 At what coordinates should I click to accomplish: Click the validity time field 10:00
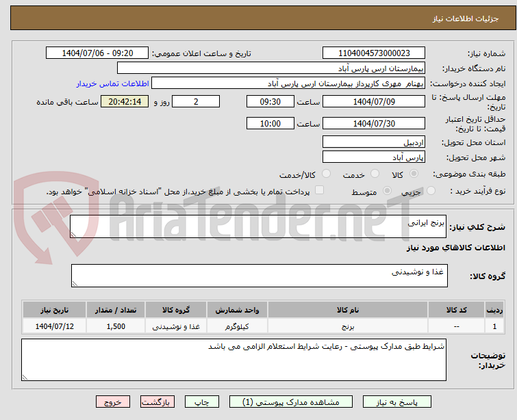pos(270,124)
